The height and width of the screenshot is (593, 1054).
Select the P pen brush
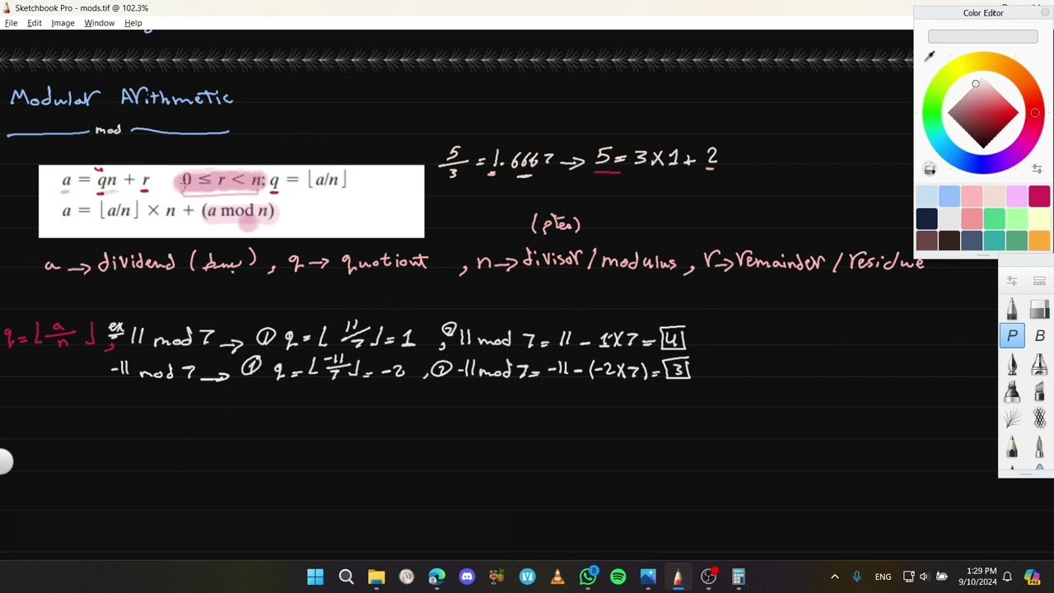[x=1012, y=336]
